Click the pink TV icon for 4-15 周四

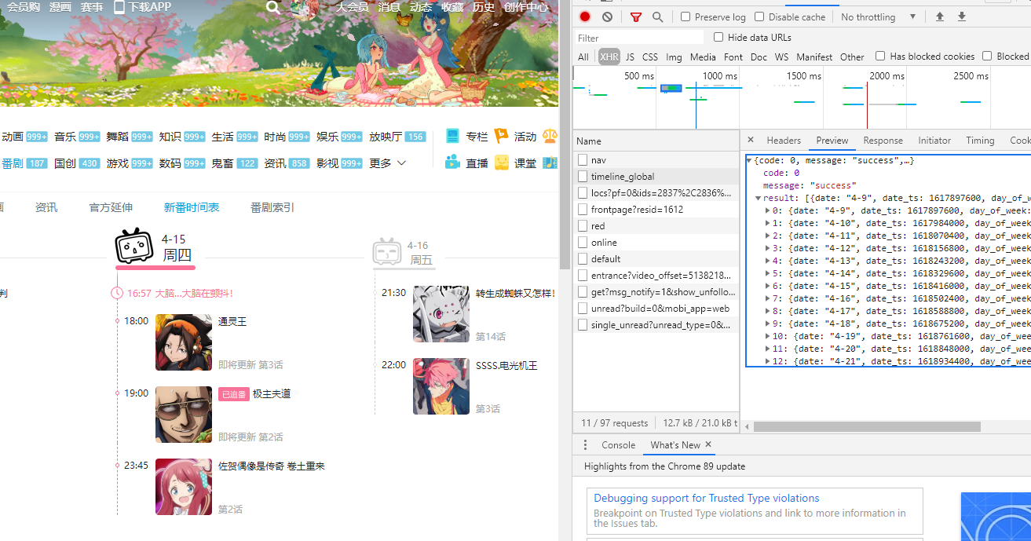pos(133,246)
